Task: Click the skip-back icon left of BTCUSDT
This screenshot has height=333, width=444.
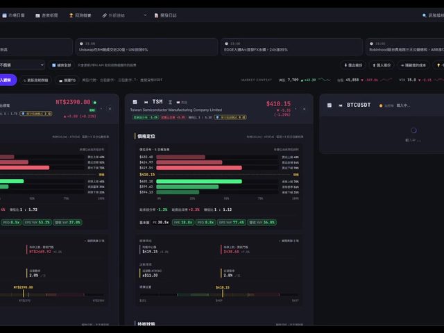Action: tap(341, 105)
